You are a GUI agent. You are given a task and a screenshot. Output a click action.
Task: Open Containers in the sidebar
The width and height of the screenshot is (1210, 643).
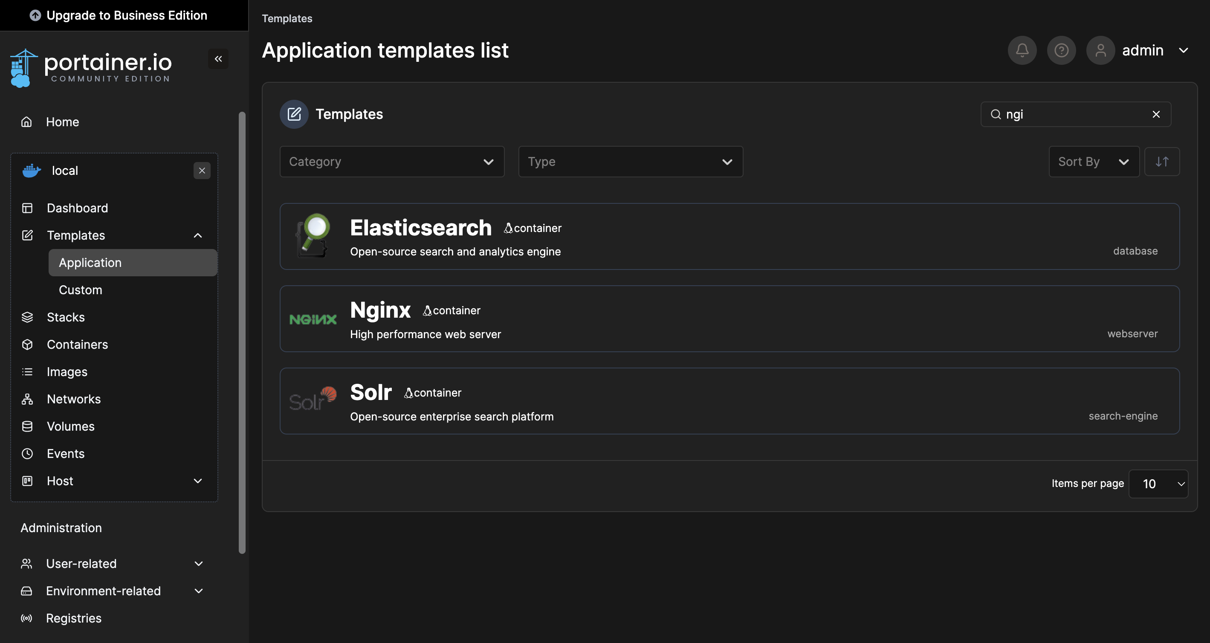pyautogui.click(x=78, y=344)
